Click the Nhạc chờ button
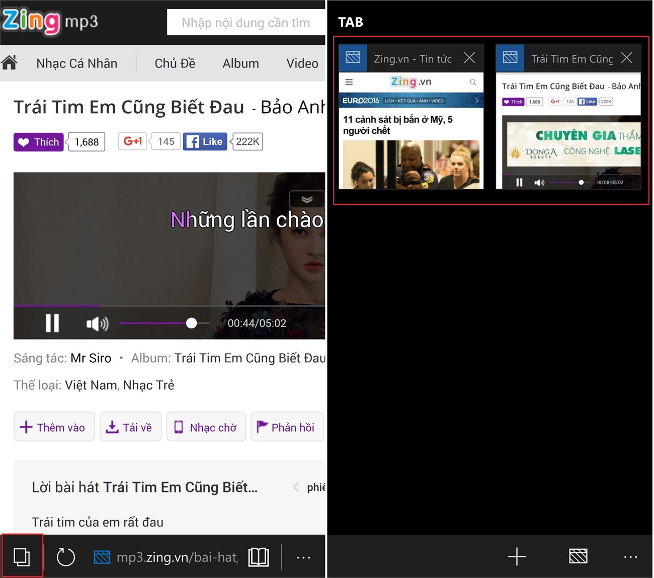Screen dimensions: 654x578 (206, 427)
